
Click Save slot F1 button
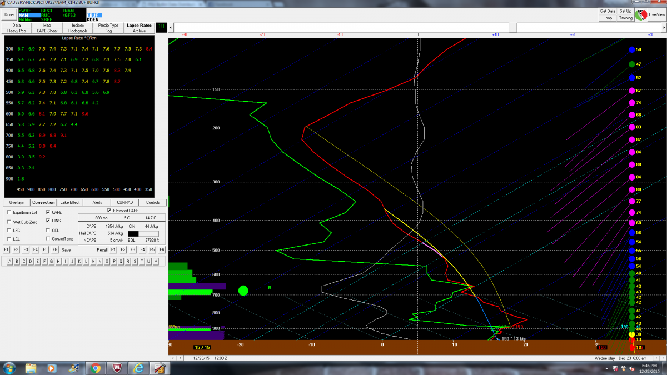point(7,250)
